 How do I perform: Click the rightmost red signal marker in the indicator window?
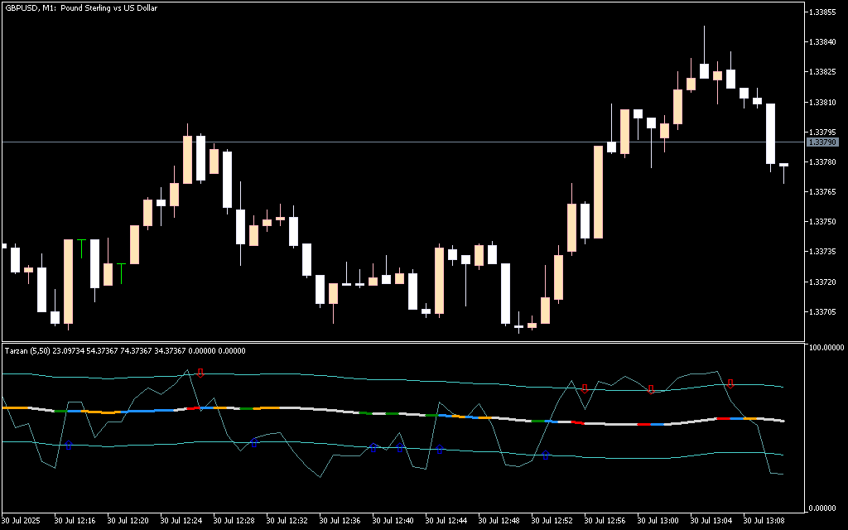[730, 383]
